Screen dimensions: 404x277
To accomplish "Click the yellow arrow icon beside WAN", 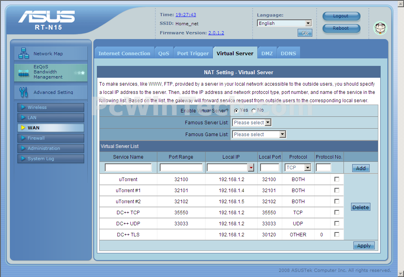I will (x=23, y=127).
